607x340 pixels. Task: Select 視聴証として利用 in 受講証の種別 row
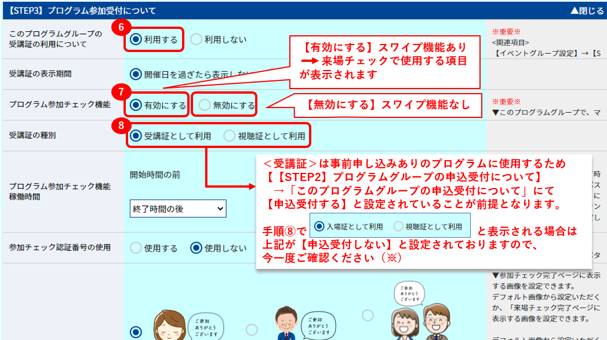point(229,135)
